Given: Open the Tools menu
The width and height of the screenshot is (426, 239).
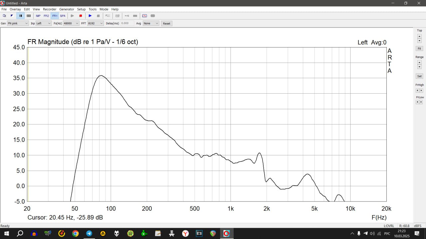Looking at the screenshot, I should 93,9.
